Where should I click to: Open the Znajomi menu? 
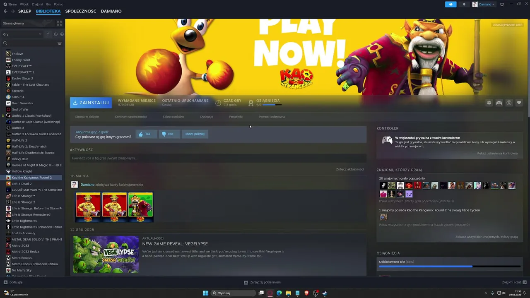37,4
